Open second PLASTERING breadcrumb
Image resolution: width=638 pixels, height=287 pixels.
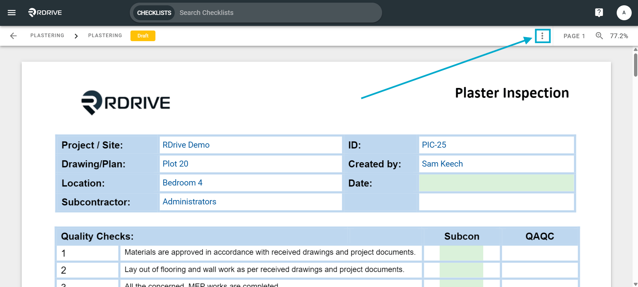105,36
